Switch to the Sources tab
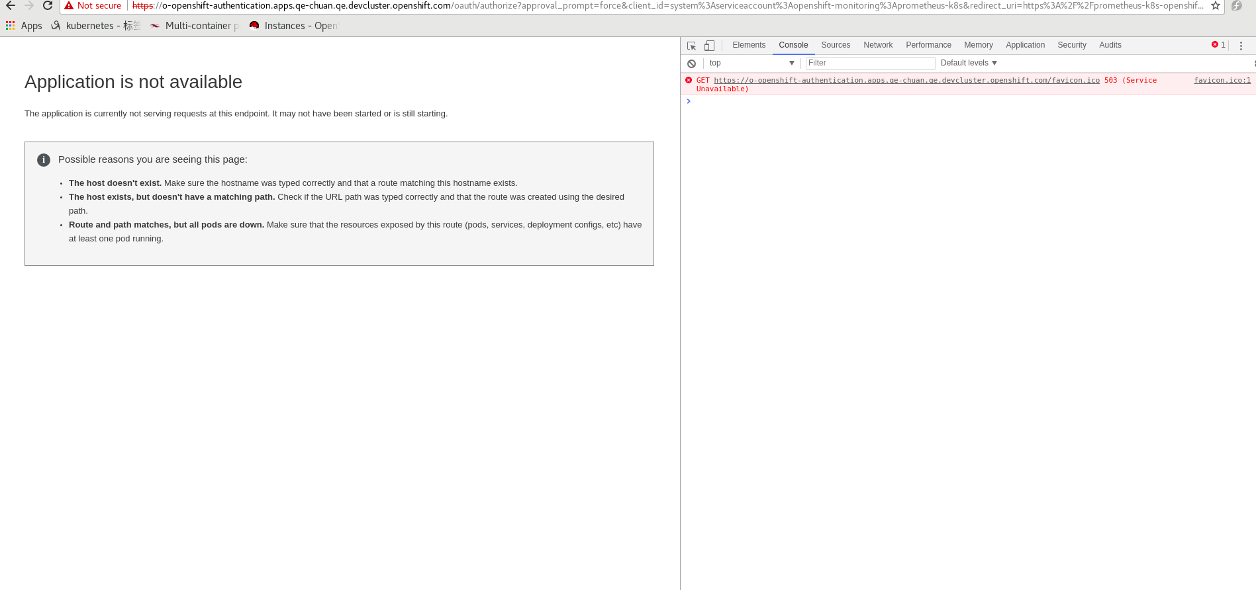This screenshot has width=1256, height=590. point(836,45)
